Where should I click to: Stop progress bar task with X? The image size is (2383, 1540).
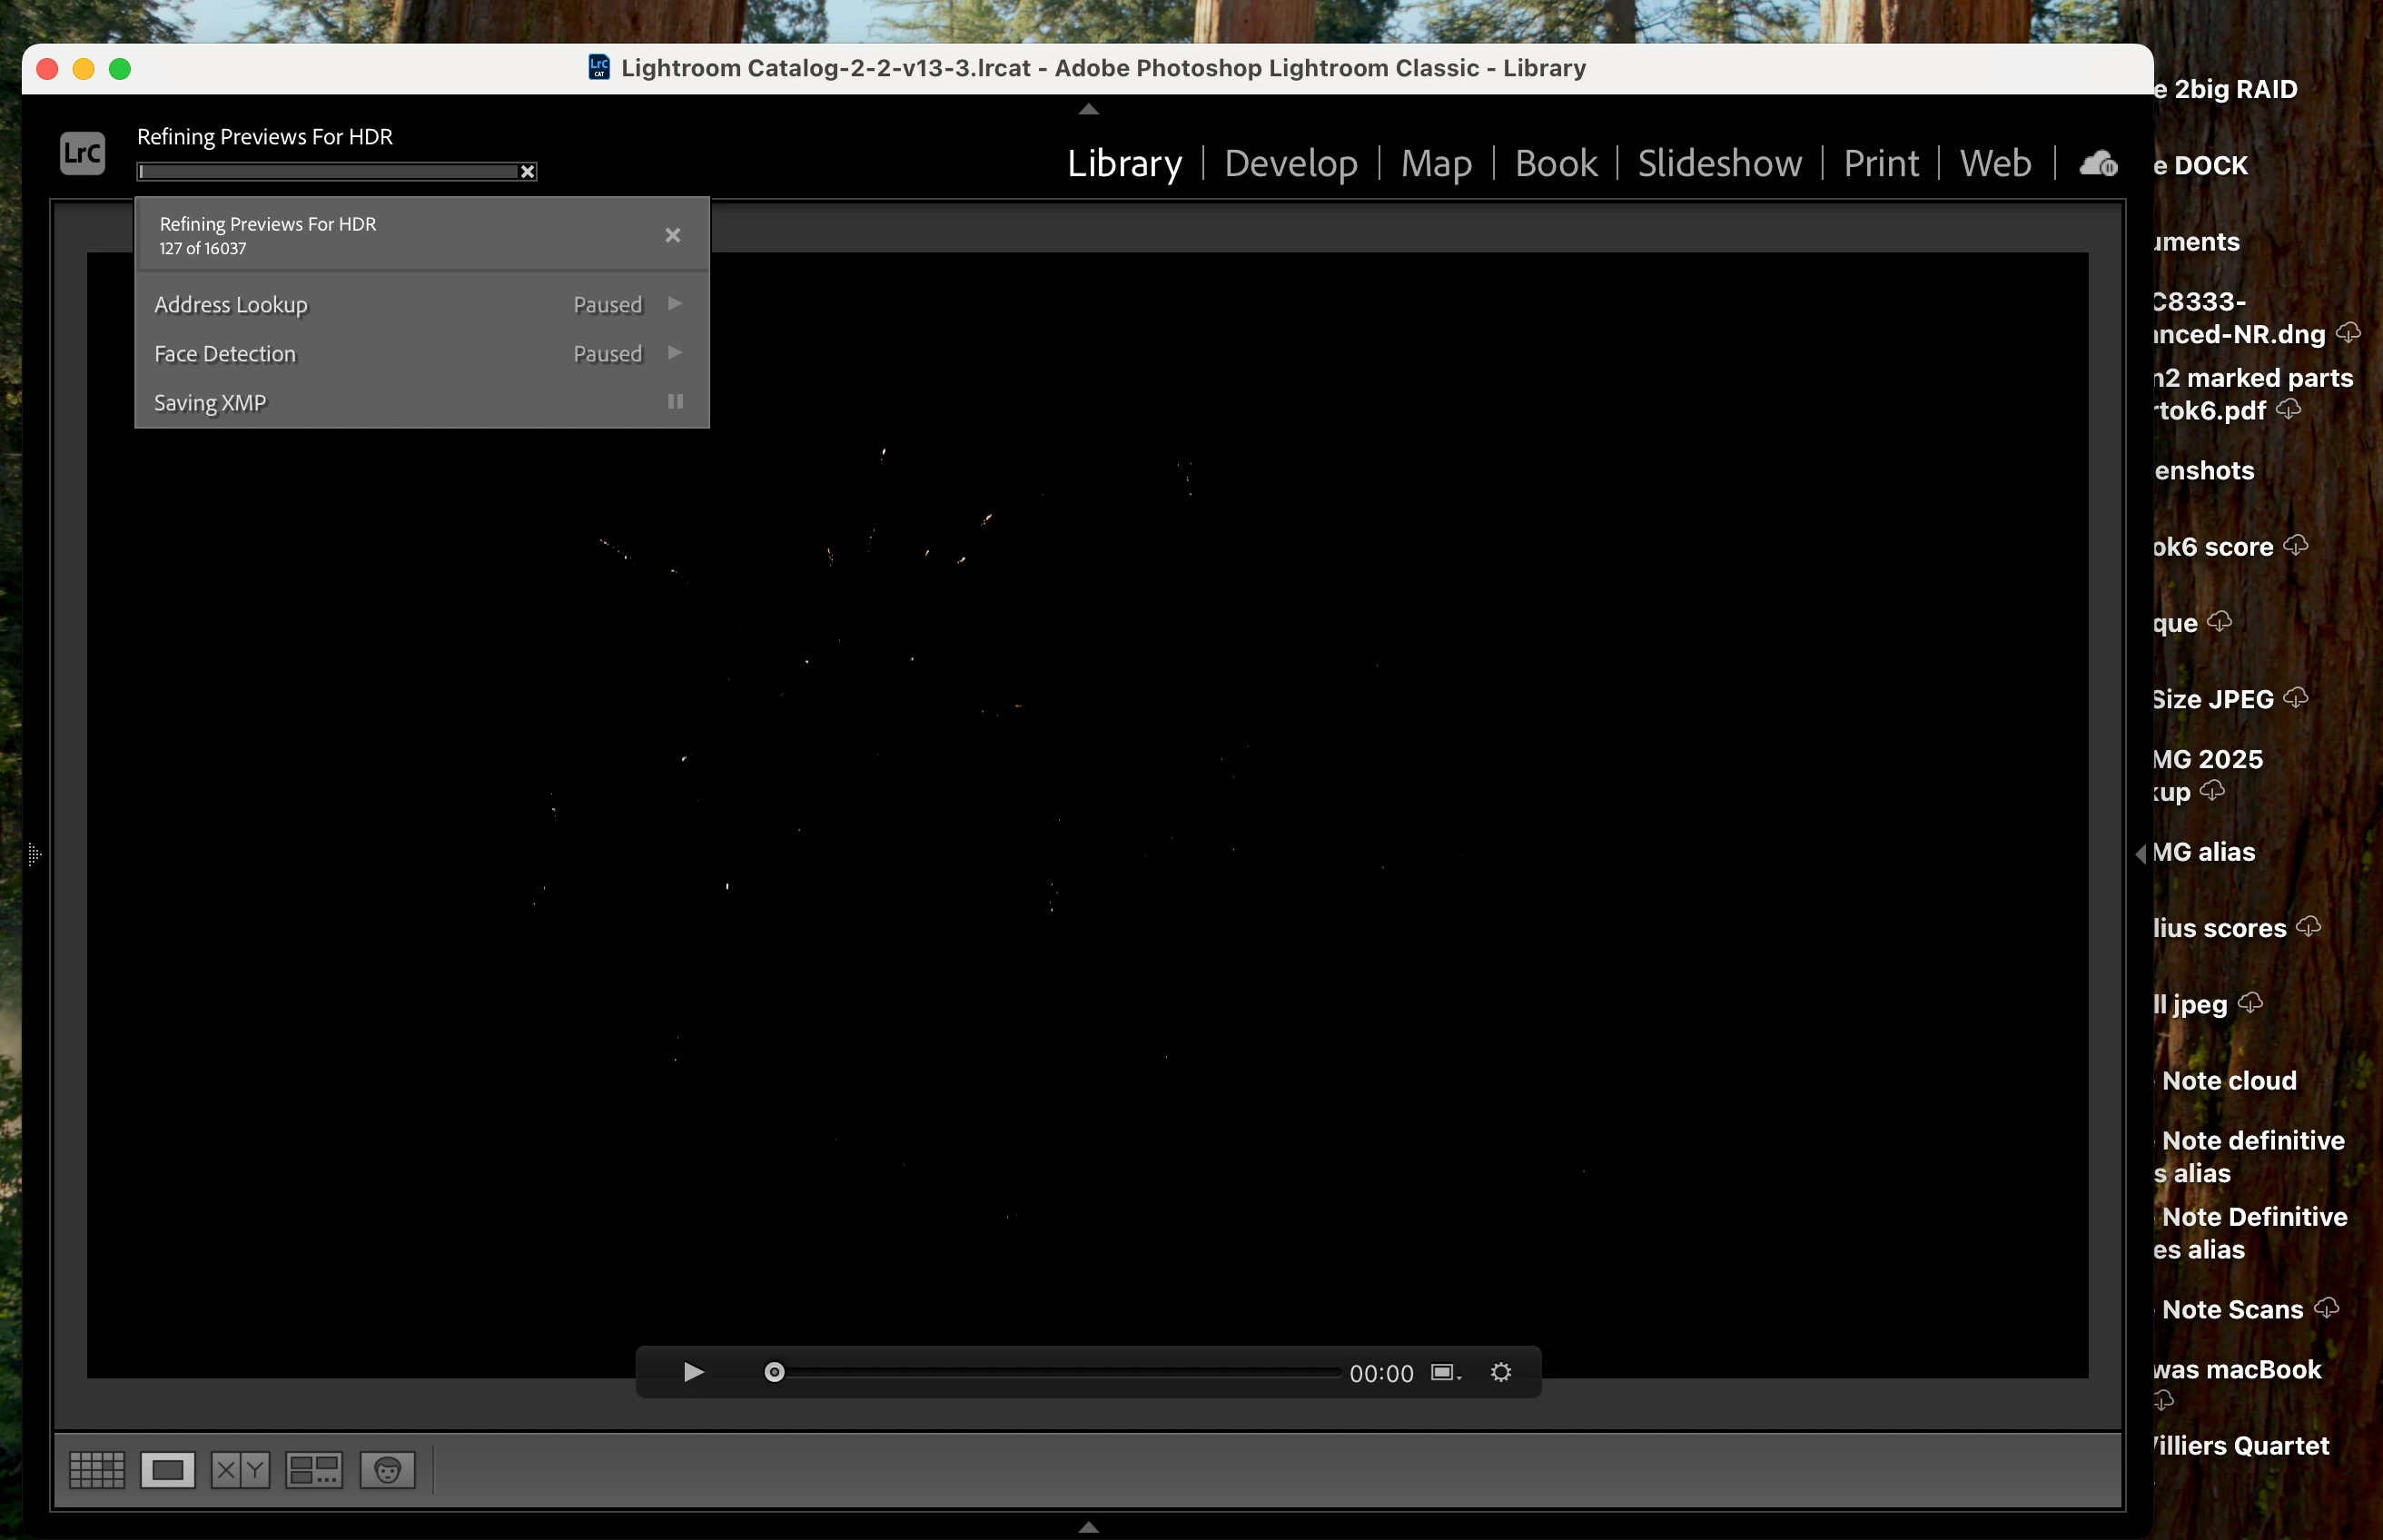tap(527, 172)
